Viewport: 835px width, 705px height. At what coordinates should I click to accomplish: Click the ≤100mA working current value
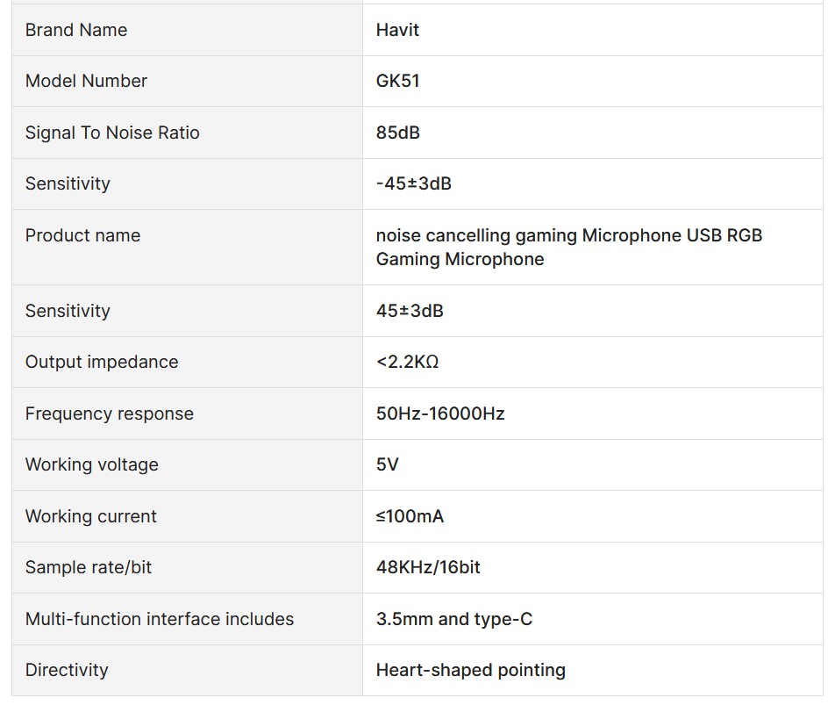(410, 516)
